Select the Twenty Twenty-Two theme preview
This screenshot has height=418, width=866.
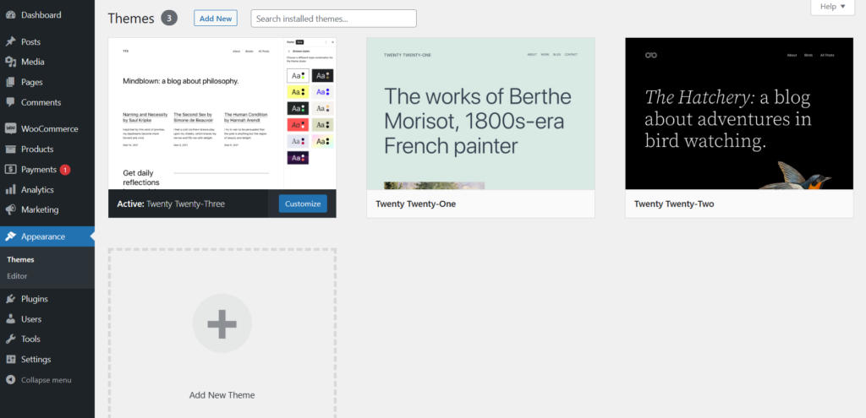click(x=739, y=114)
